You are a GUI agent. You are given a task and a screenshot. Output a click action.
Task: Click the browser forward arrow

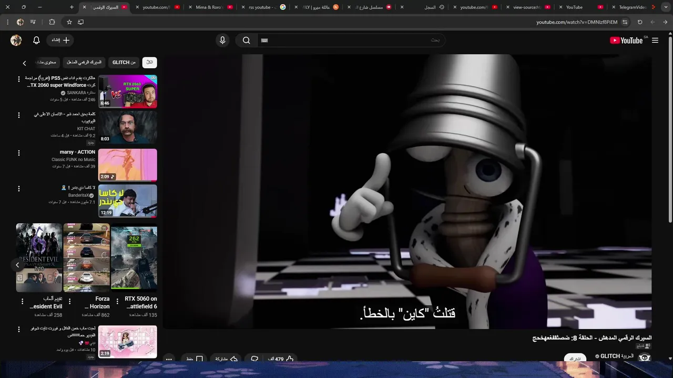point(652,22)
